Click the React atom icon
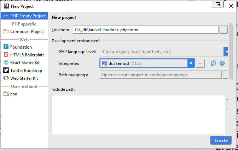Viewport: 238px width, 150px height. 6,62
